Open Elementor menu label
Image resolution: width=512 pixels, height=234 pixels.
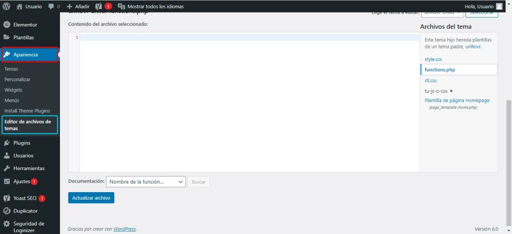(x=25, y=25)
